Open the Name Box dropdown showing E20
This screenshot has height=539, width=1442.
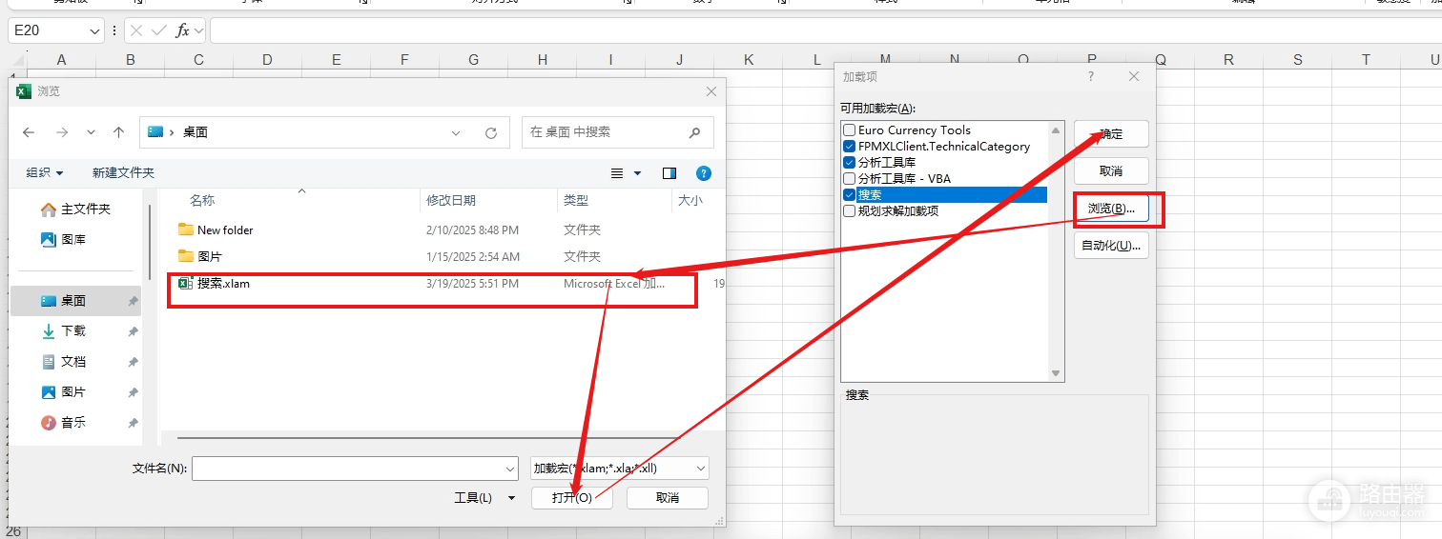tap(94, 31)
